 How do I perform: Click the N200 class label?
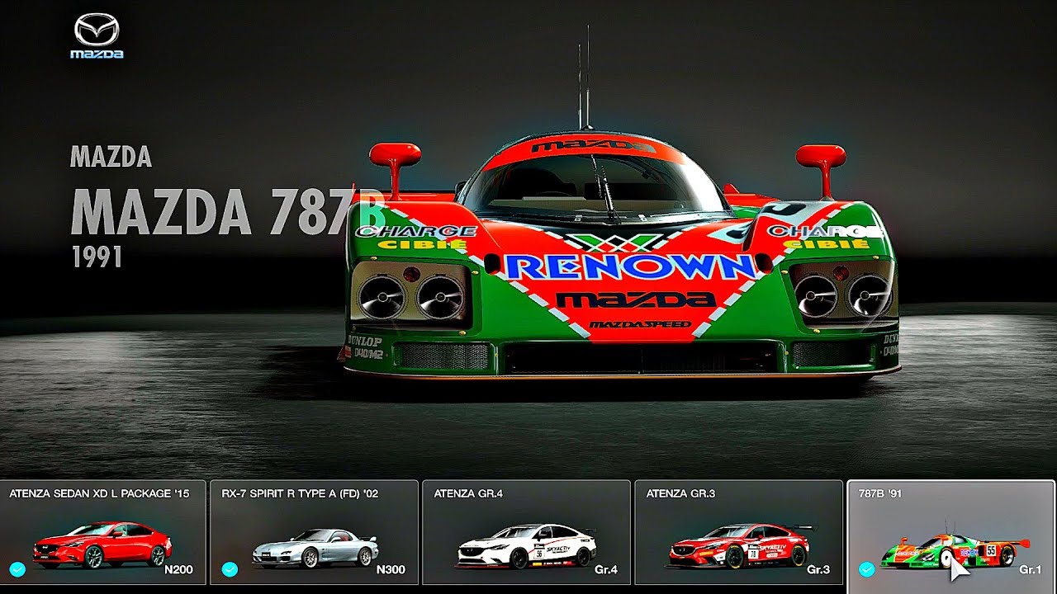(x=178, y=570)
